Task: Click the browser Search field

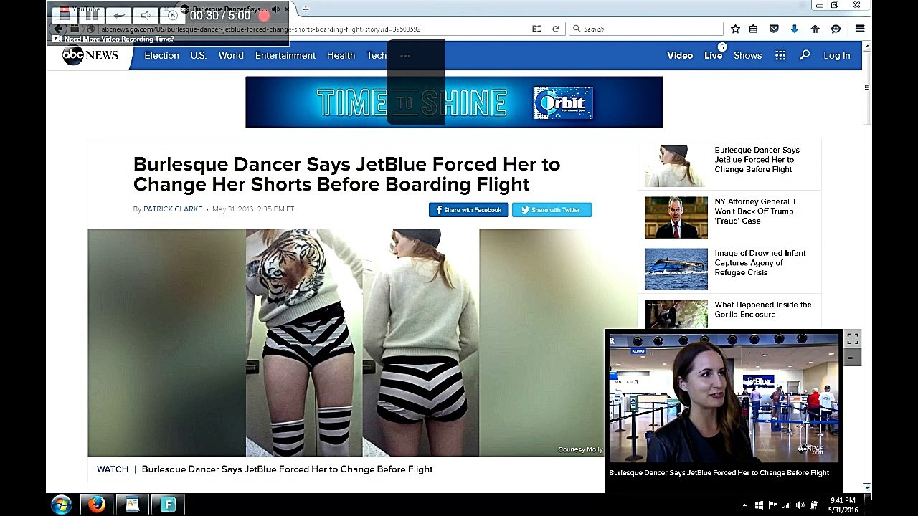Action: pyautogui.click(x=646, y=29)
